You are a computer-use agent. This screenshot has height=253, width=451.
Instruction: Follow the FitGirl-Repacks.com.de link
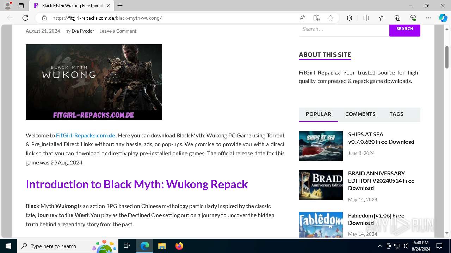pyautogui.click(x=86, y=135)
